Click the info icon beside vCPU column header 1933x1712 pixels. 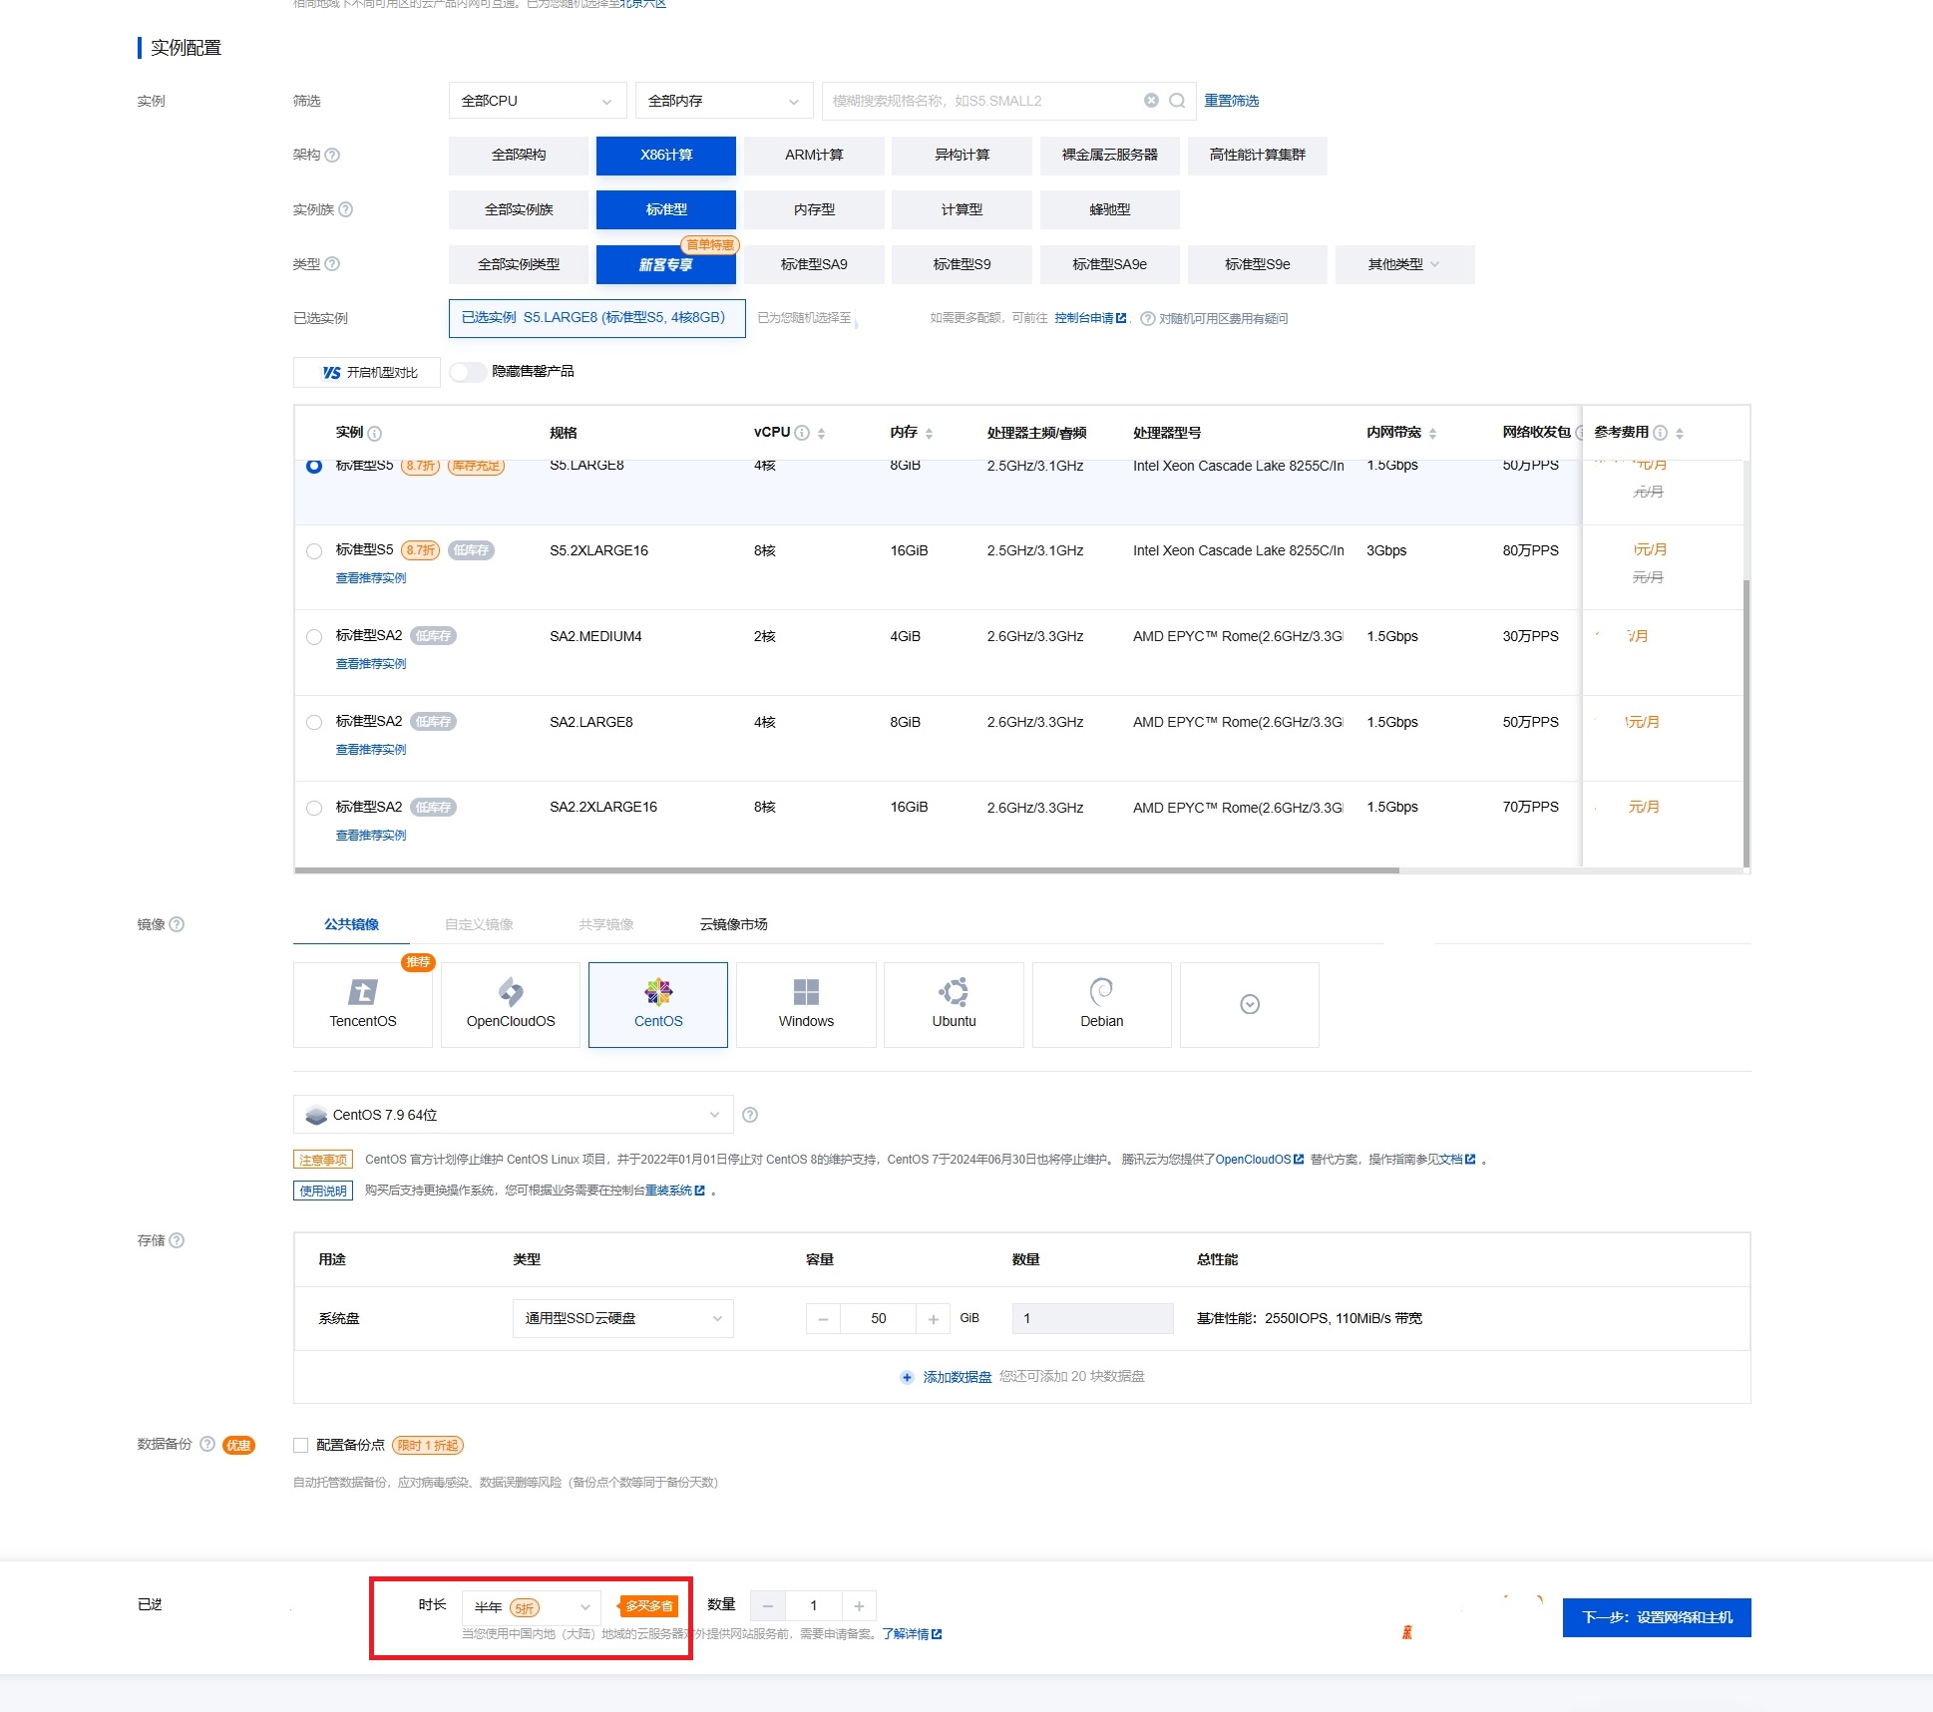point(802,433)
